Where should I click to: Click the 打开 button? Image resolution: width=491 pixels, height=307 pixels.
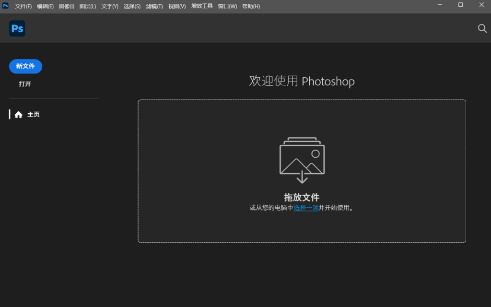25,84
